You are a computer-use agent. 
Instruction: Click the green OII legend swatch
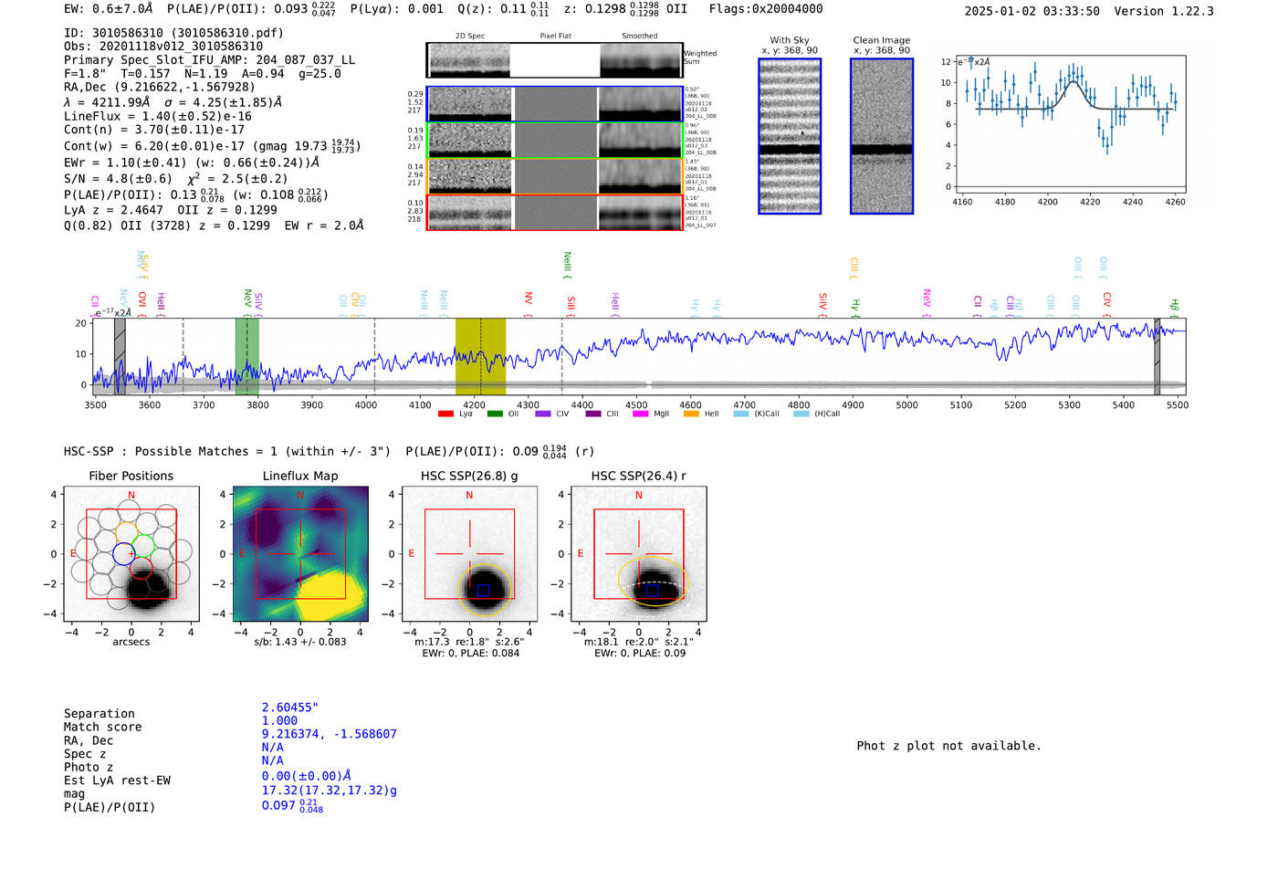(x=495, y=414)
